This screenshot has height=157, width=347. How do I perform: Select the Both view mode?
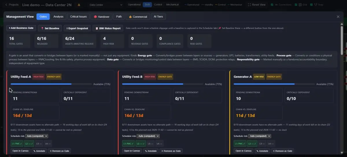tap(147, 5)
